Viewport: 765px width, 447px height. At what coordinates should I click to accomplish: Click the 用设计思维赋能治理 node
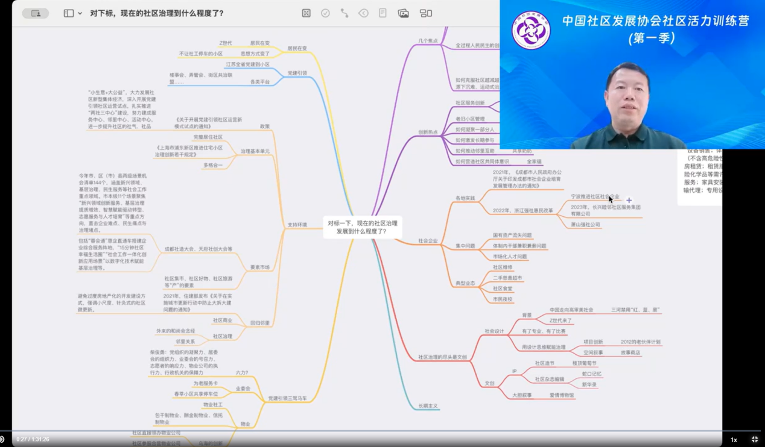(544, 348)
